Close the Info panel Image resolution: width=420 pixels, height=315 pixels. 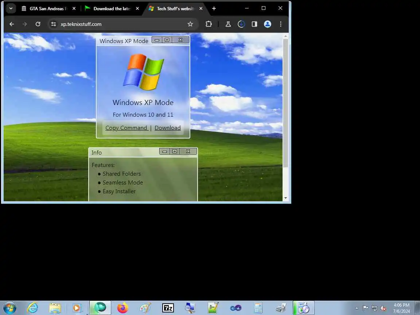(x=188, y=152)
